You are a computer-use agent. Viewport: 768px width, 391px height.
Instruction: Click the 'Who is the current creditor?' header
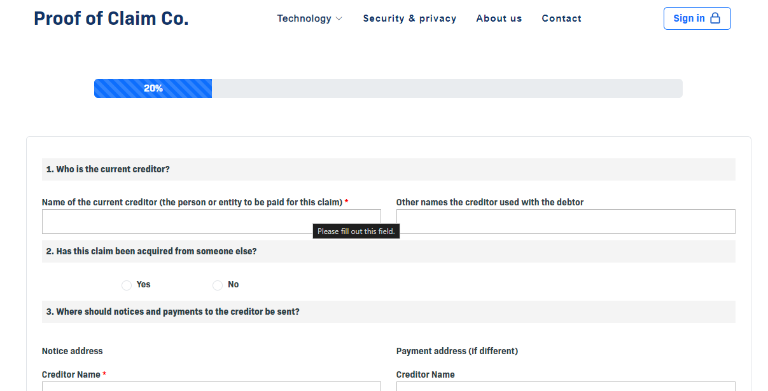[x=108, y=169]
